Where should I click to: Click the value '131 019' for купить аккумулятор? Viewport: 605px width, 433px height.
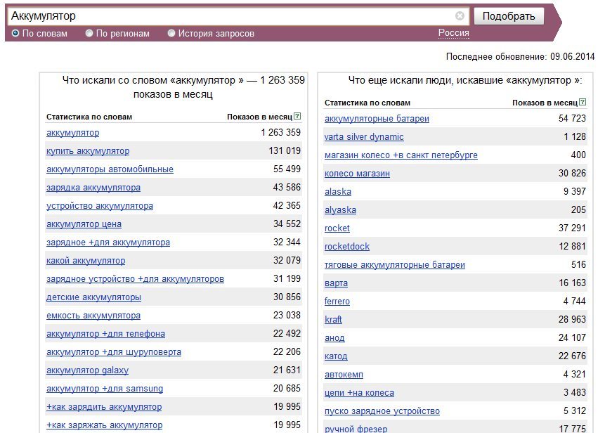coord(285,150)
